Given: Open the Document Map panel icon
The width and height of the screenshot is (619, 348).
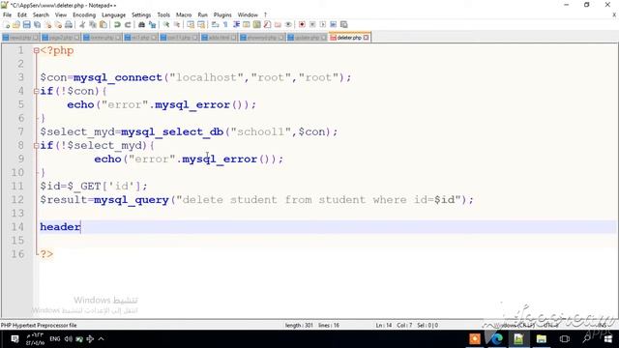Looking at the screenshot, I should (256, 24).
